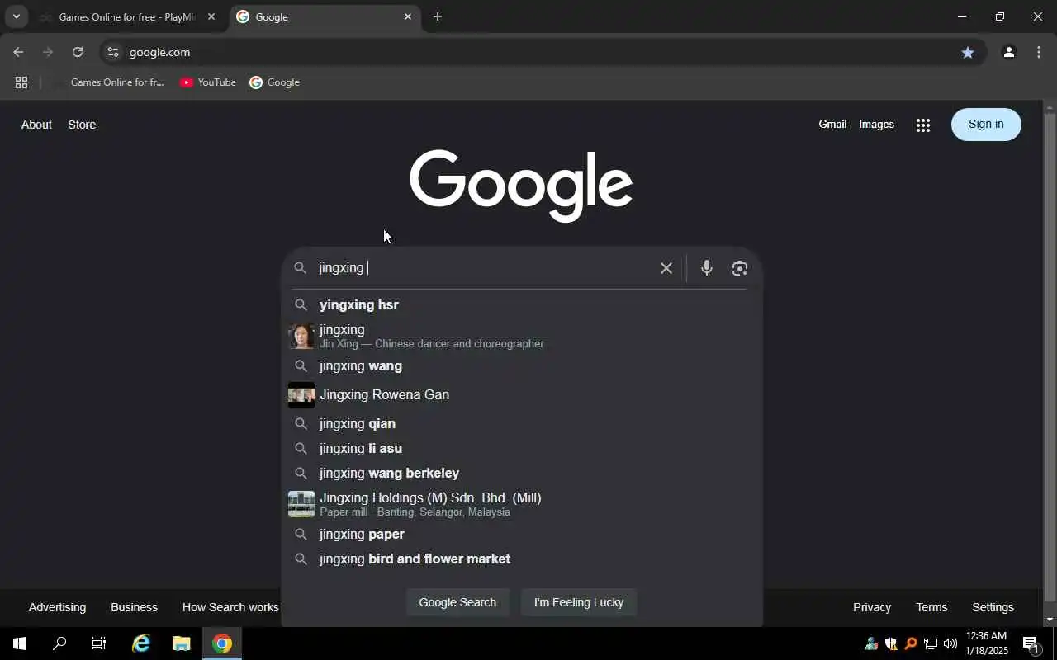Click the Jingxing Holdings suggestion thumbnail

click(301, 504)
